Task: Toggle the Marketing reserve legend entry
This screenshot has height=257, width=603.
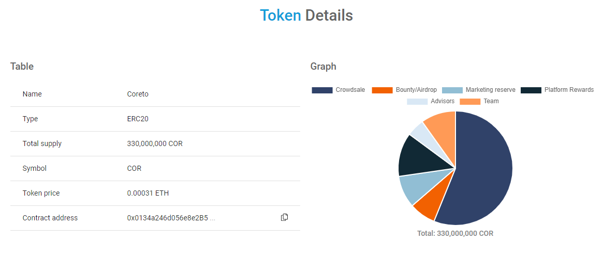Action: click(479, 90)
